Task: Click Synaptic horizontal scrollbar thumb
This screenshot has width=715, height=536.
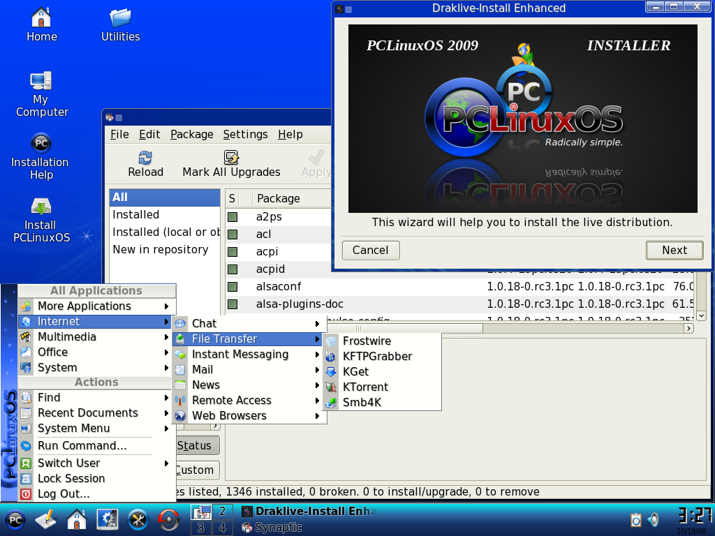Action: pos(404,328)
